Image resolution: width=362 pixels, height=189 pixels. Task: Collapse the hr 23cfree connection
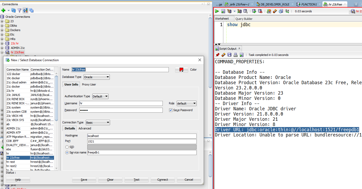click(2, 52)
